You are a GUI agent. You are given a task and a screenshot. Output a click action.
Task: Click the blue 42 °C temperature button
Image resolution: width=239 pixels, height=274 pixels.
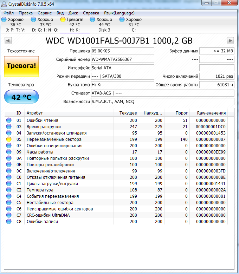pos(21,97)
